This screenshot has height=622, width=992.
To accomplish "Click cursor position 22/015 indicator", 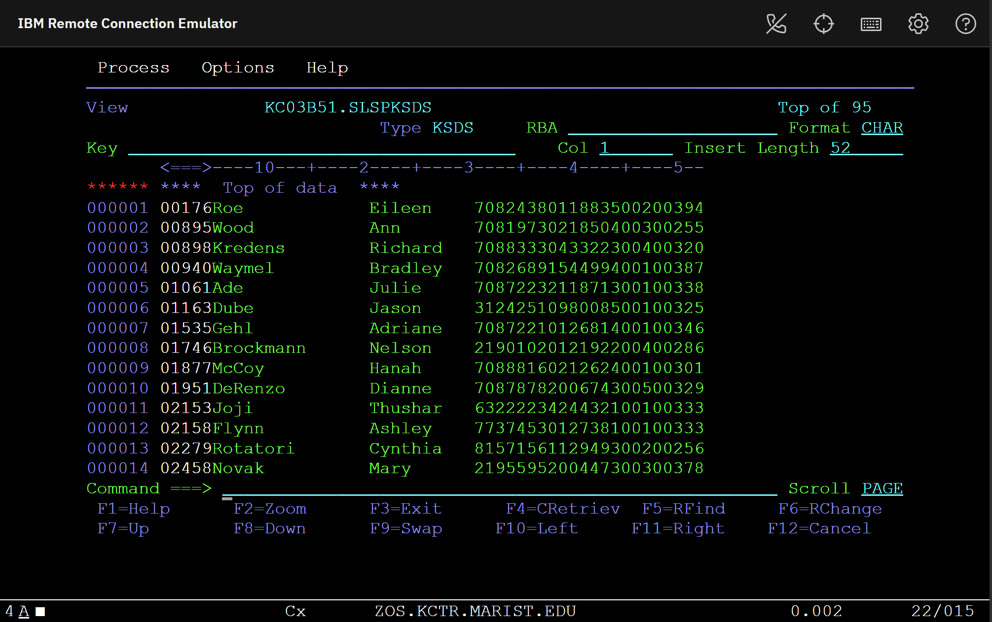I will click(x=943, y=611).
